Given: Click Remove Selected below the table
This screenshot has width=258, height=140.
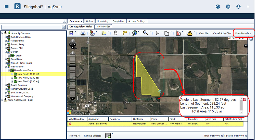Looking at the screenshot, I should (93, 136).
